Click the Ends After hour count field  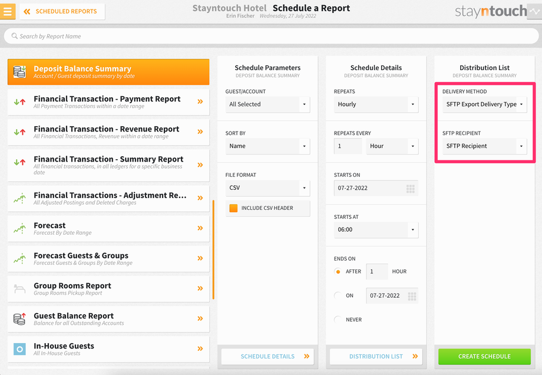point(377,272)
